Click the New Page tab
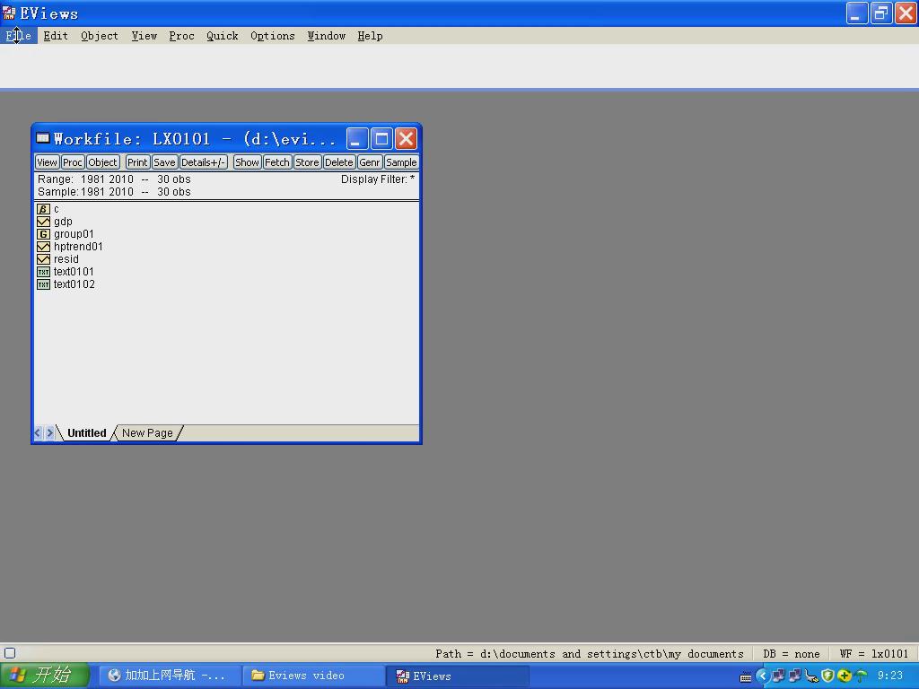 (x=147, y=433)
